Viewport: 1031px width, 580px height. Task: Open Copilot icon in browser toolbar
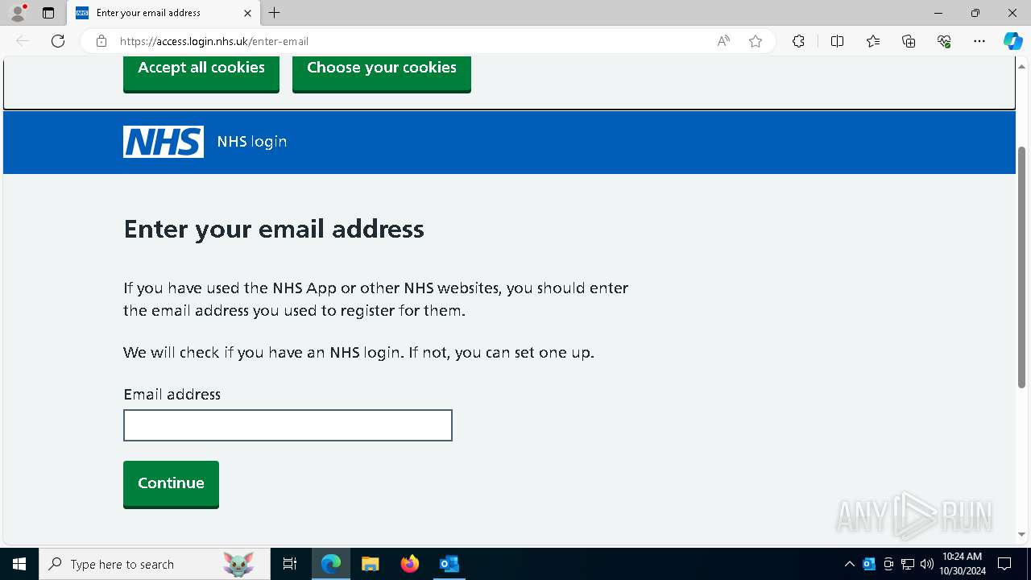(1012, 41)
